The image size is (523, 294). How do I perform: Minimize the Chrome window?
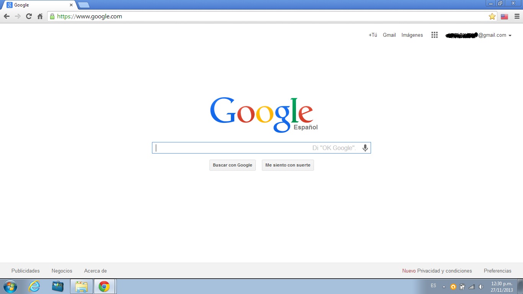491,3
